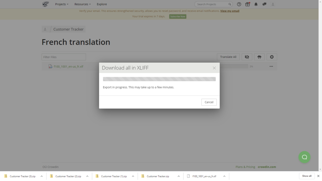Visit the crowdin.com footer link
Image resolution: width=322 pixels, height=181 pixels.
point(267,167)
